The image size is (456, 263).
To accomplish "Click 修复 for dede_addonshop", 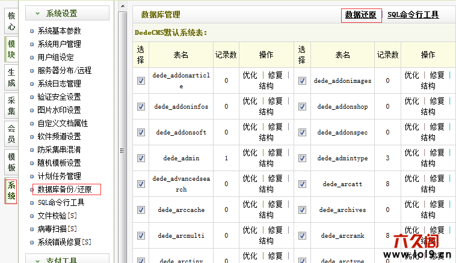I will coord(437,101).
